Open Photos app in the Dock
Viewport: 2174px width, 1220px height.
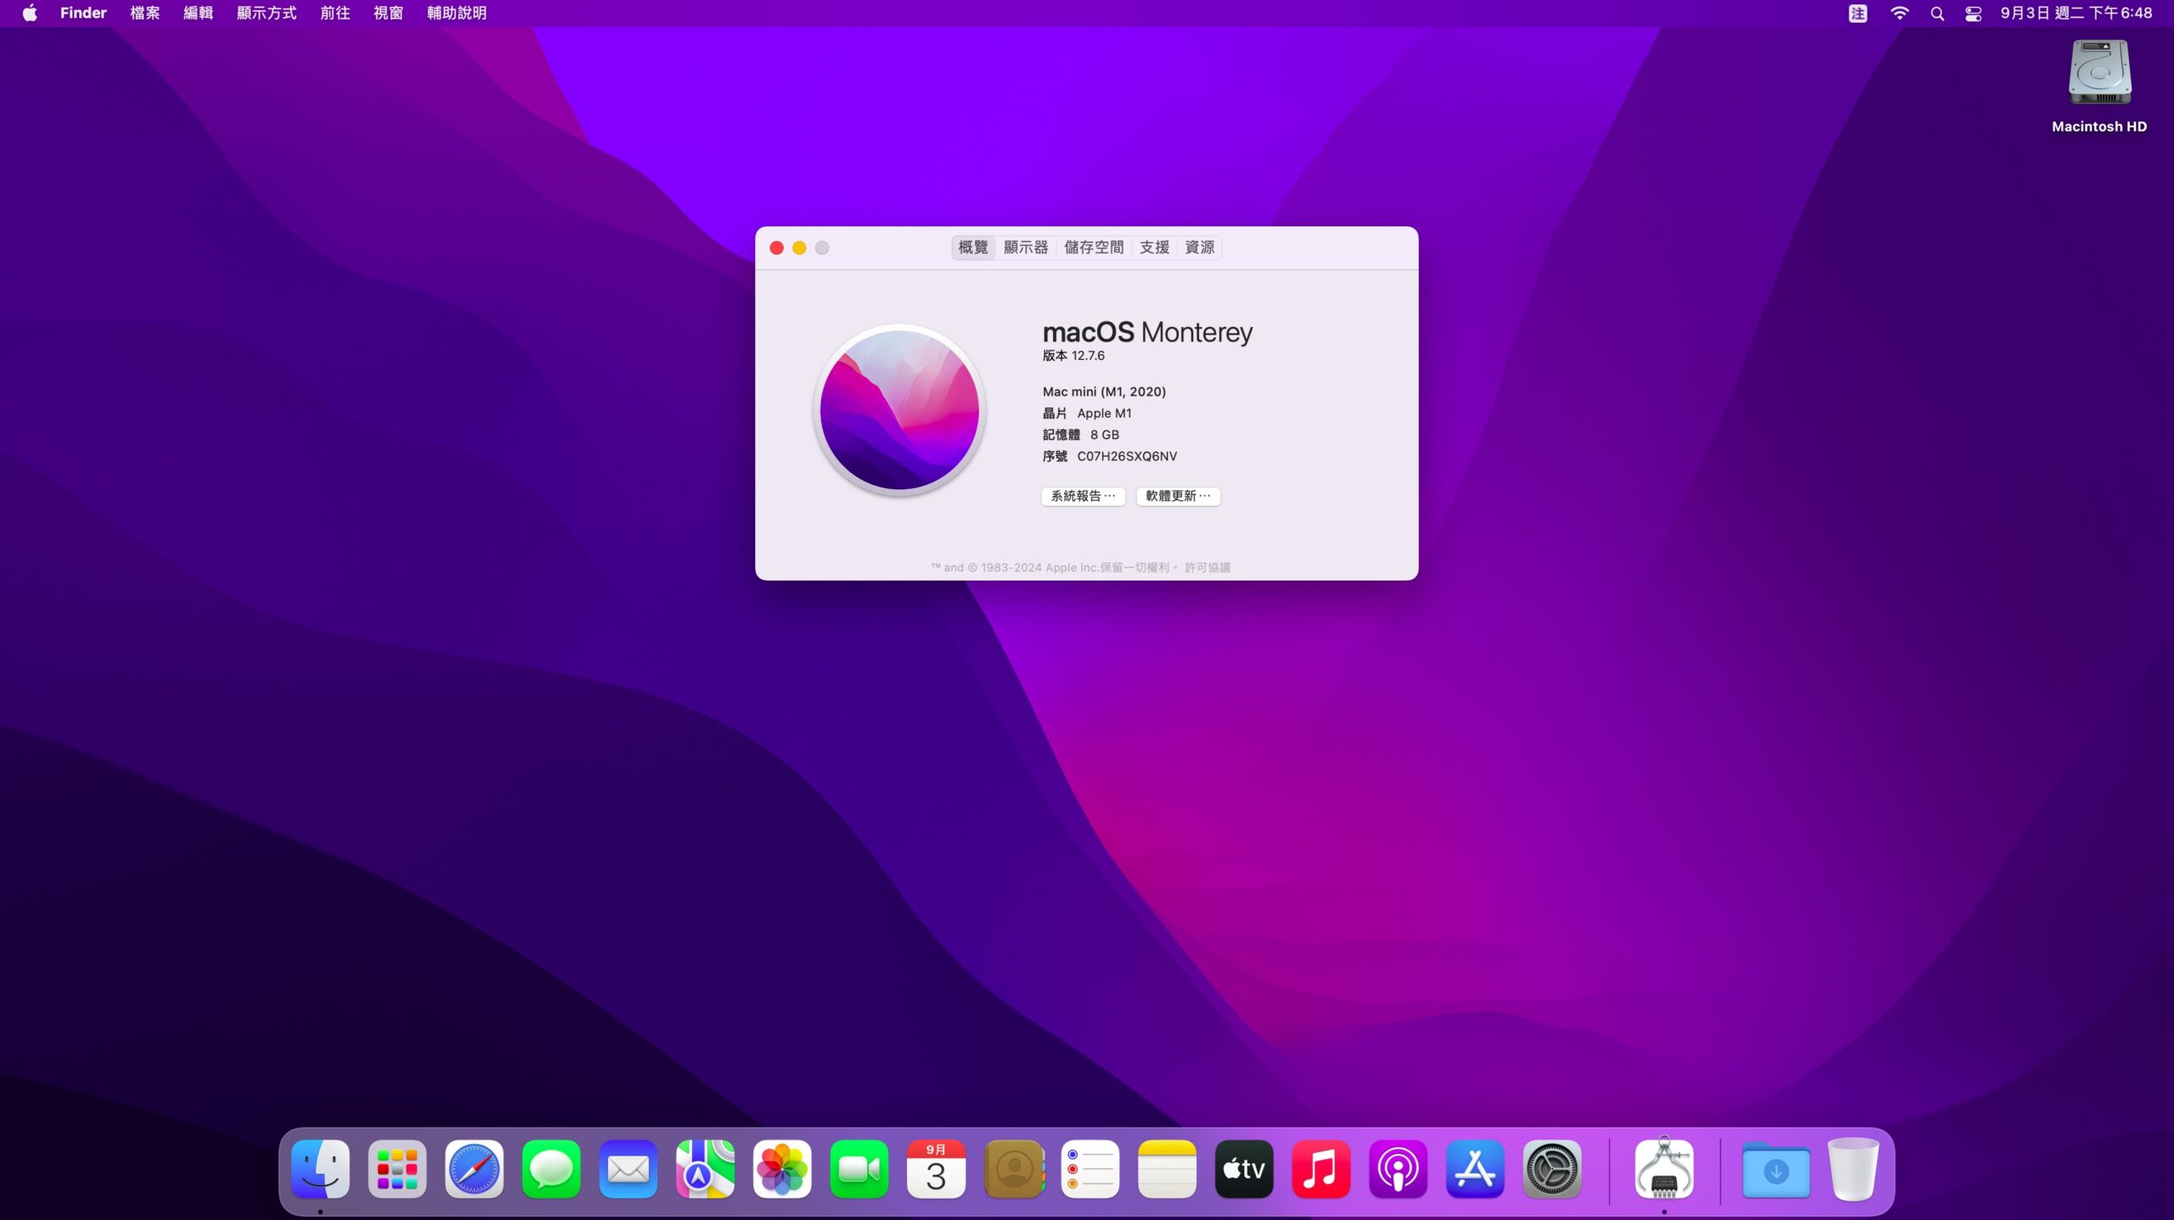click(782, 1169)
